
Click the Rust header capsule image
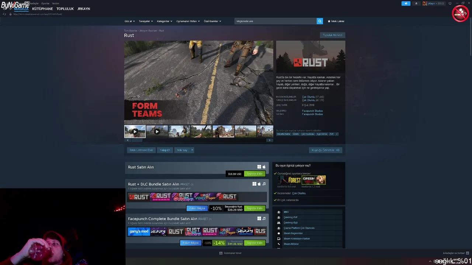coord(310,57)
